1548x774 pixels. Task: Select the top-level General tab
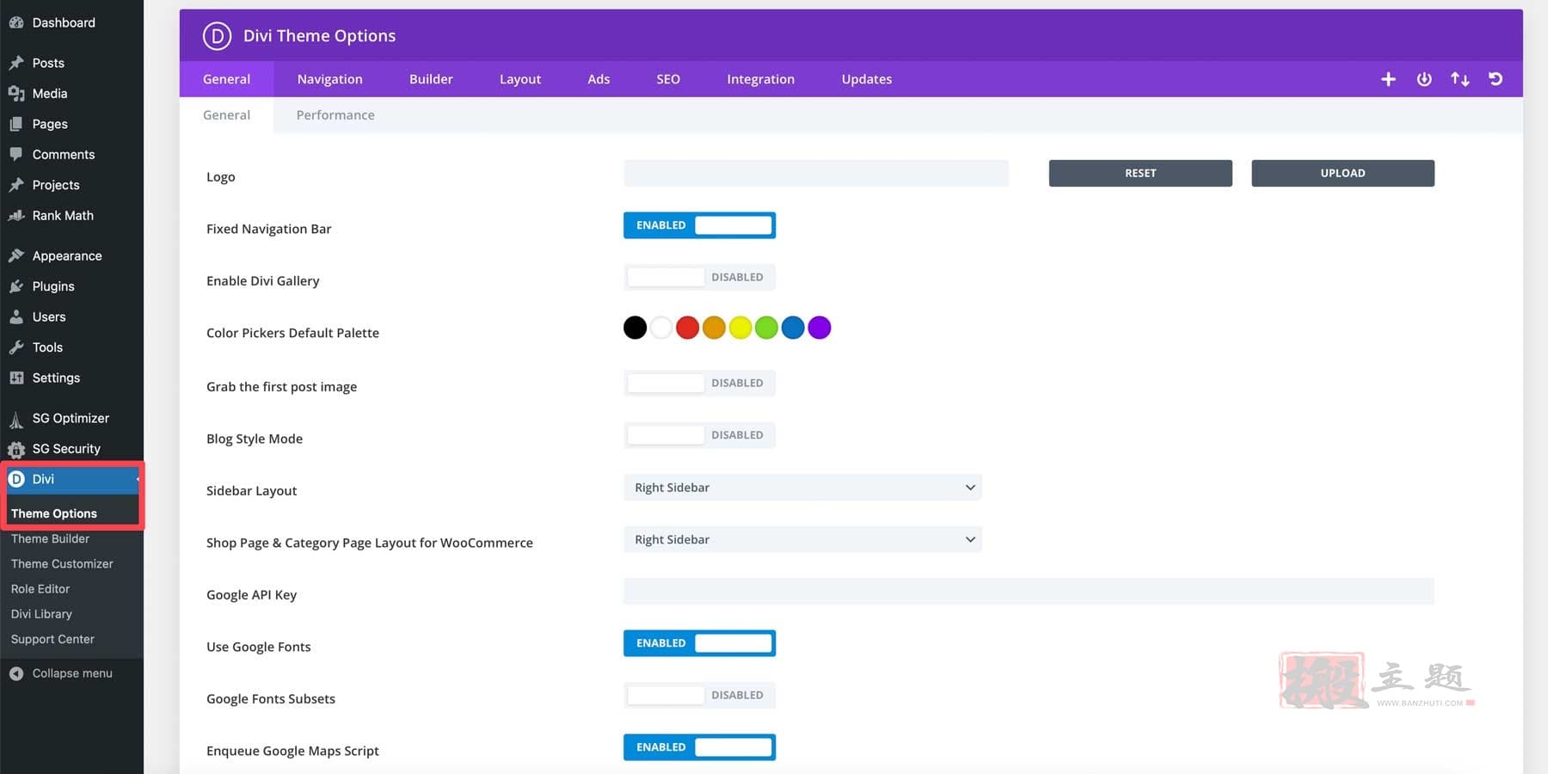coord(226,79)
